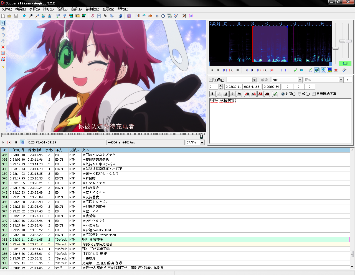Pause the video playback
Image resolution: width=355 pixels, height=275 pixels.
point(16,142)
